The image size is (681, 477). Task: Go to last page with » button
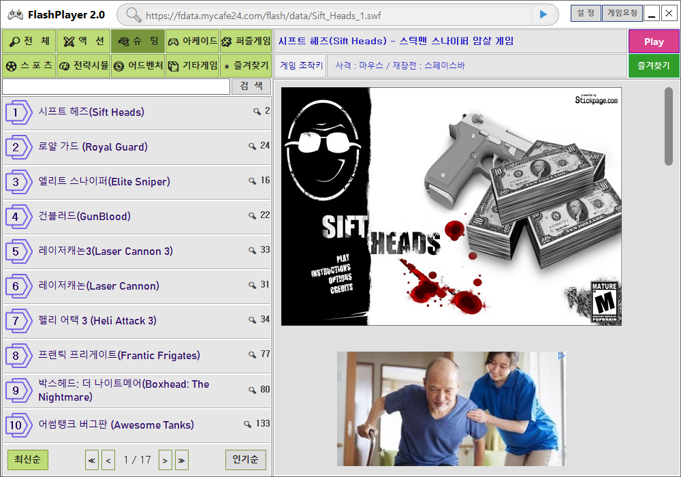[x=182, y=460]
